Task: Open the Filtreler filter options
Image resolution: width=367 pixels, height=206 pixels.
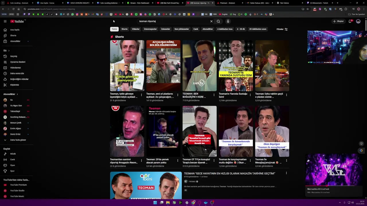Action: coord(282,29)
